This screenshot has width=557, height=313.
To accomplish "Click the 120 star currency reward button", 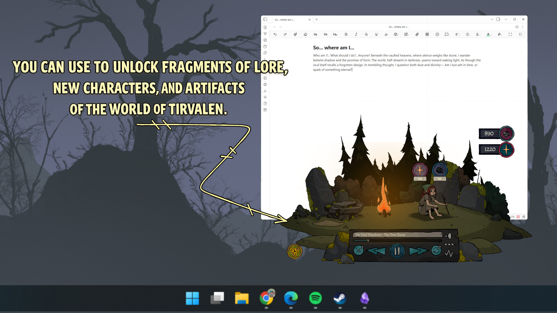I will (x=420, y=170).
